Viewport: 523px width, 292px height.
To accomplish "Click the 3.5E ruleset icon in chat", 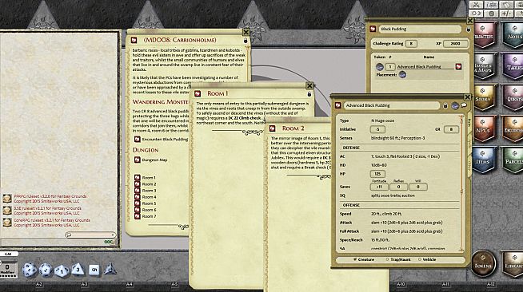I will click(x=7, y=210).
